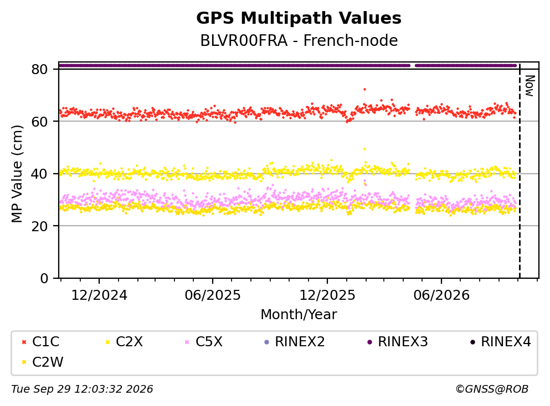The height and width of the screenshot is (406, 550).
Task: Click the 06/2025 x-axis tick label
Action: coord(213,295)
